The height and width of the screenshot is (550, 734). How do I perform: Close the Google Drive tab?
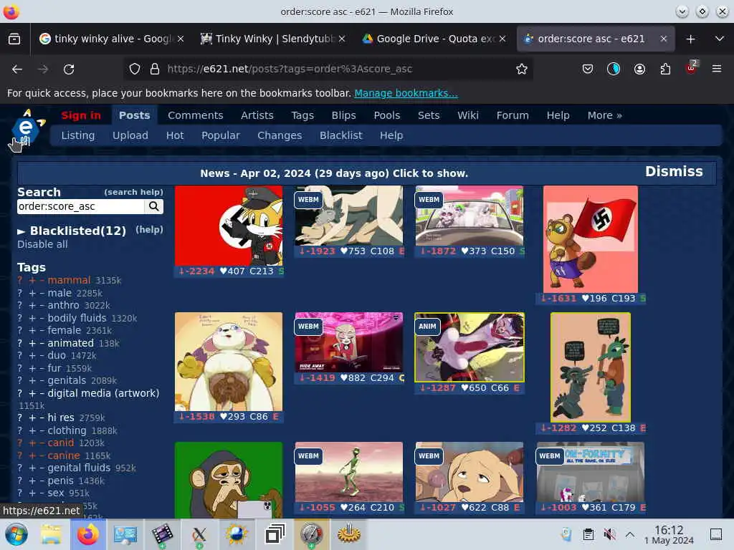click(x=502, y=39)
